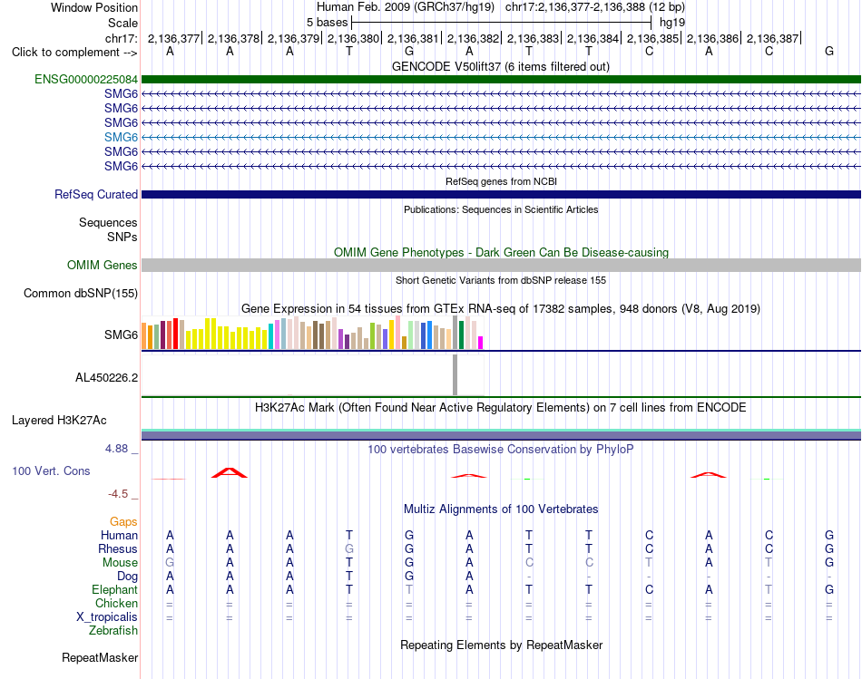Open the OMIM Gene Phenotypes track title
Viewport: 862px width, 679px height.
coord(501,252)
